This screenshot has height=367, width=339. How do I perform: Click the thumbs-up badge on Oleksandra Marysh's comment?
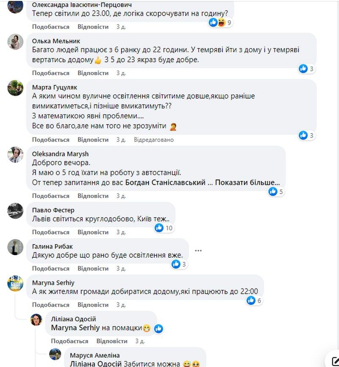[272, 191]
